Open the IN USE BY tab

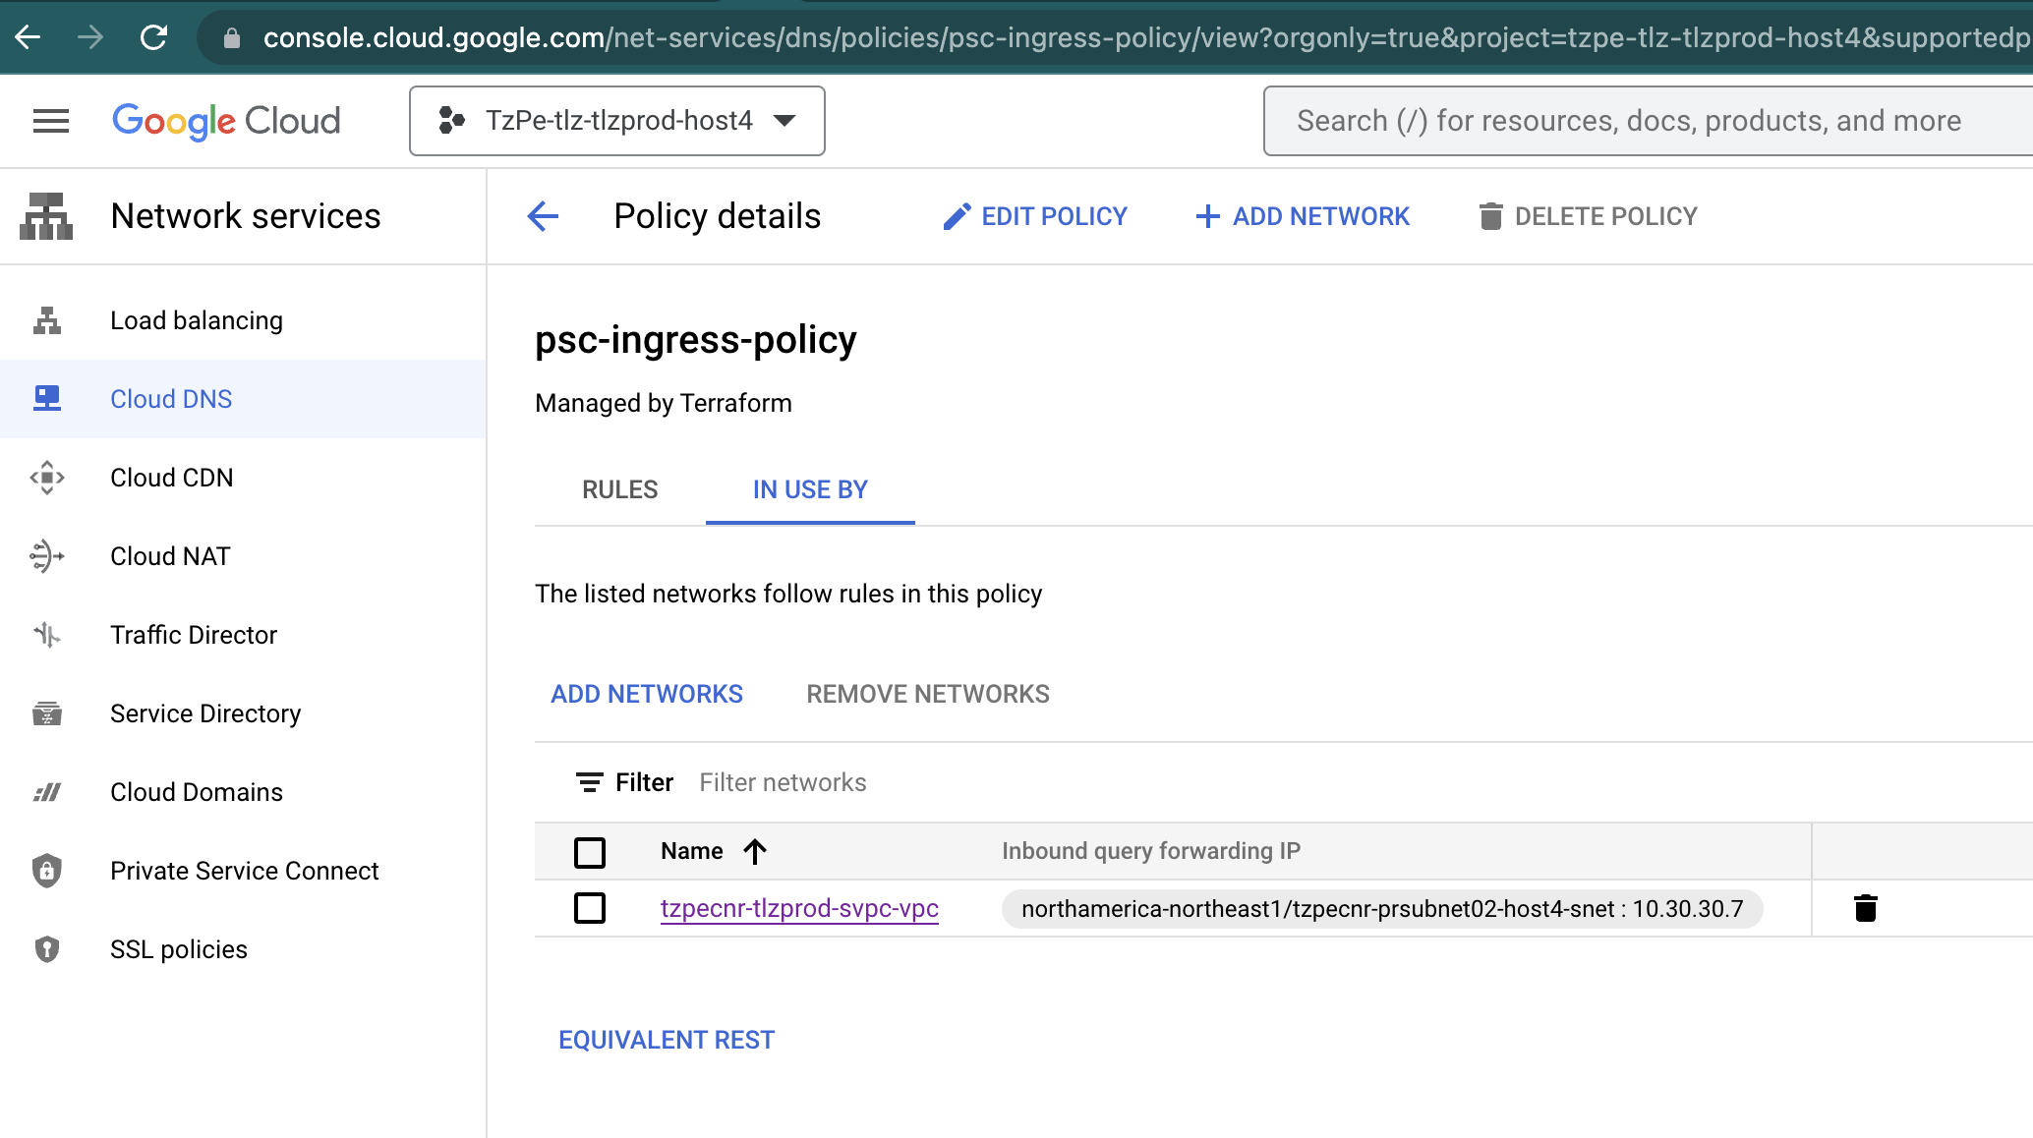[809, 488]
